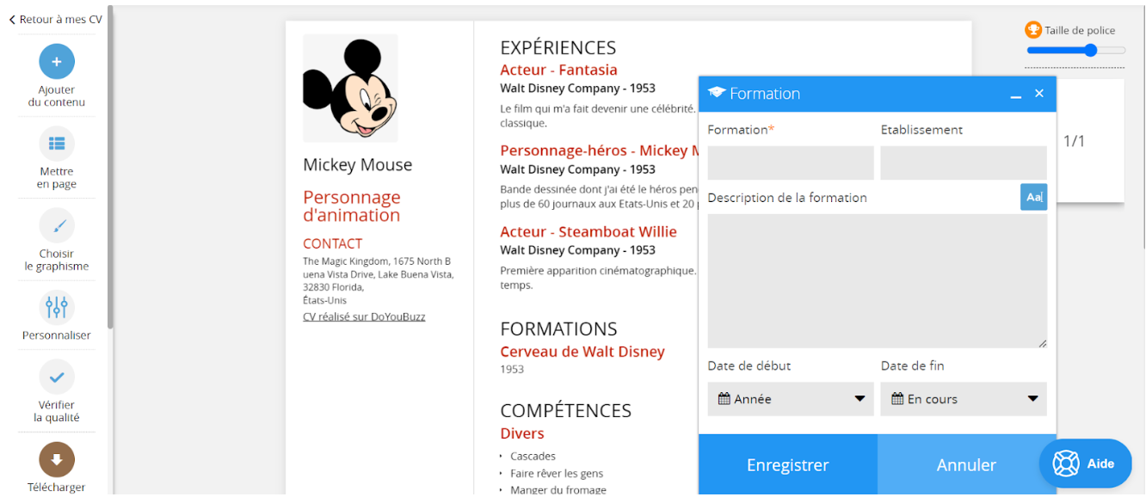Viewport: 1146px width, 497px height.
Task: Click the Personnage-héros experience title
Action: point(599,150)
